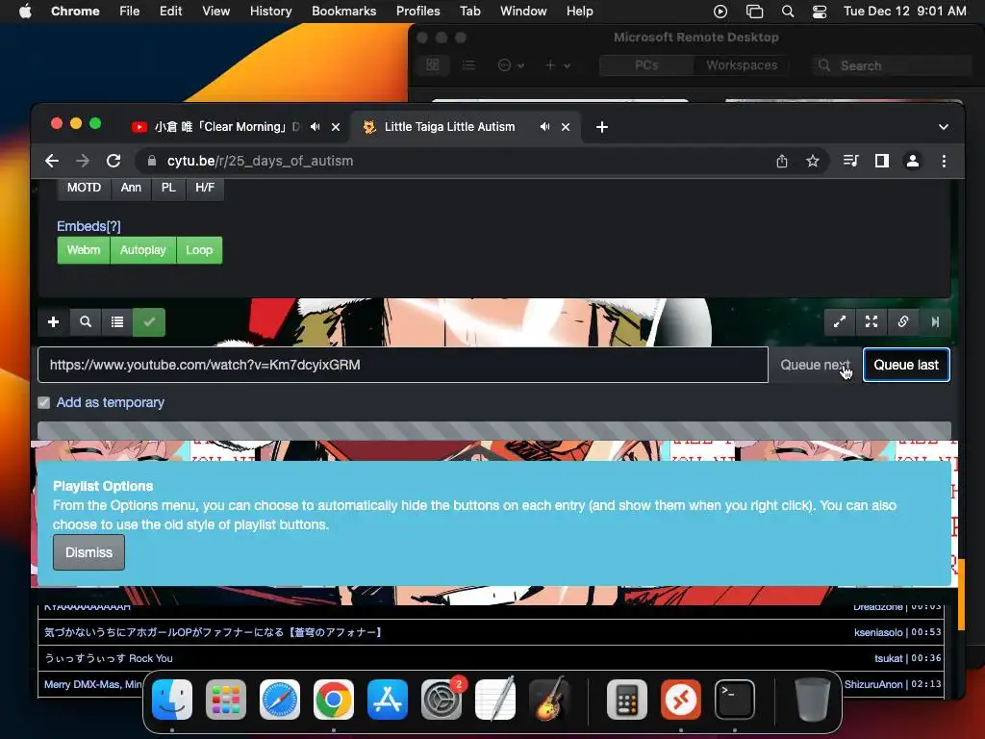Open the Apple menu
Viewport: 985px width, 739px height.
click(x=25, y=12)
